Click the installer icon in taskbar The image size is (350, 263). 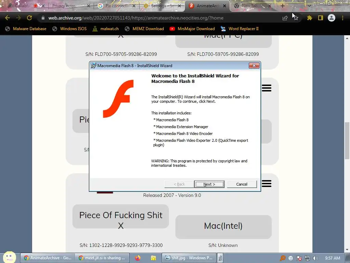click(x=220, y=258)
